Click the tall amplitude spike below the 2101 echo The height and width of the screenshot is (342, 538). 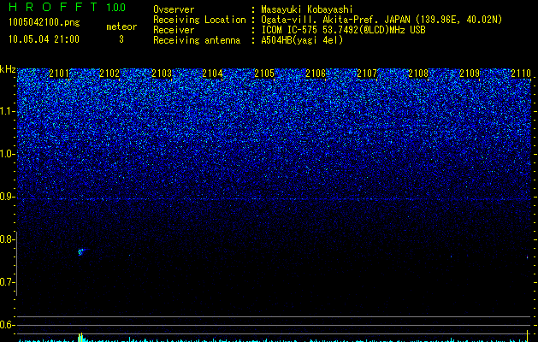[80, 337]
